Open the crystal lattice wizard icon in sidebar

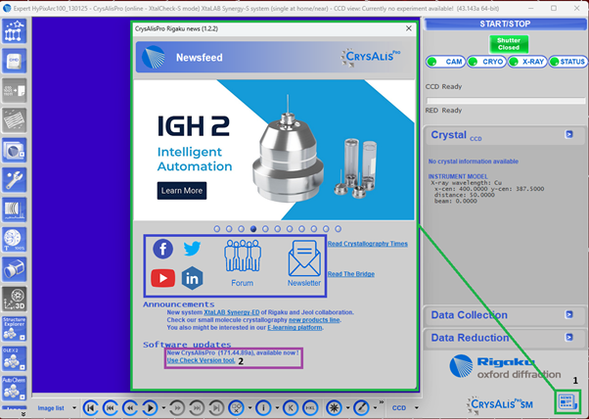(15, 31)
